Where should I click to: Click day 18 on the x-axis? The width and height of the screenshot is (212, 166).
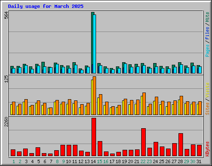(118, 161)
